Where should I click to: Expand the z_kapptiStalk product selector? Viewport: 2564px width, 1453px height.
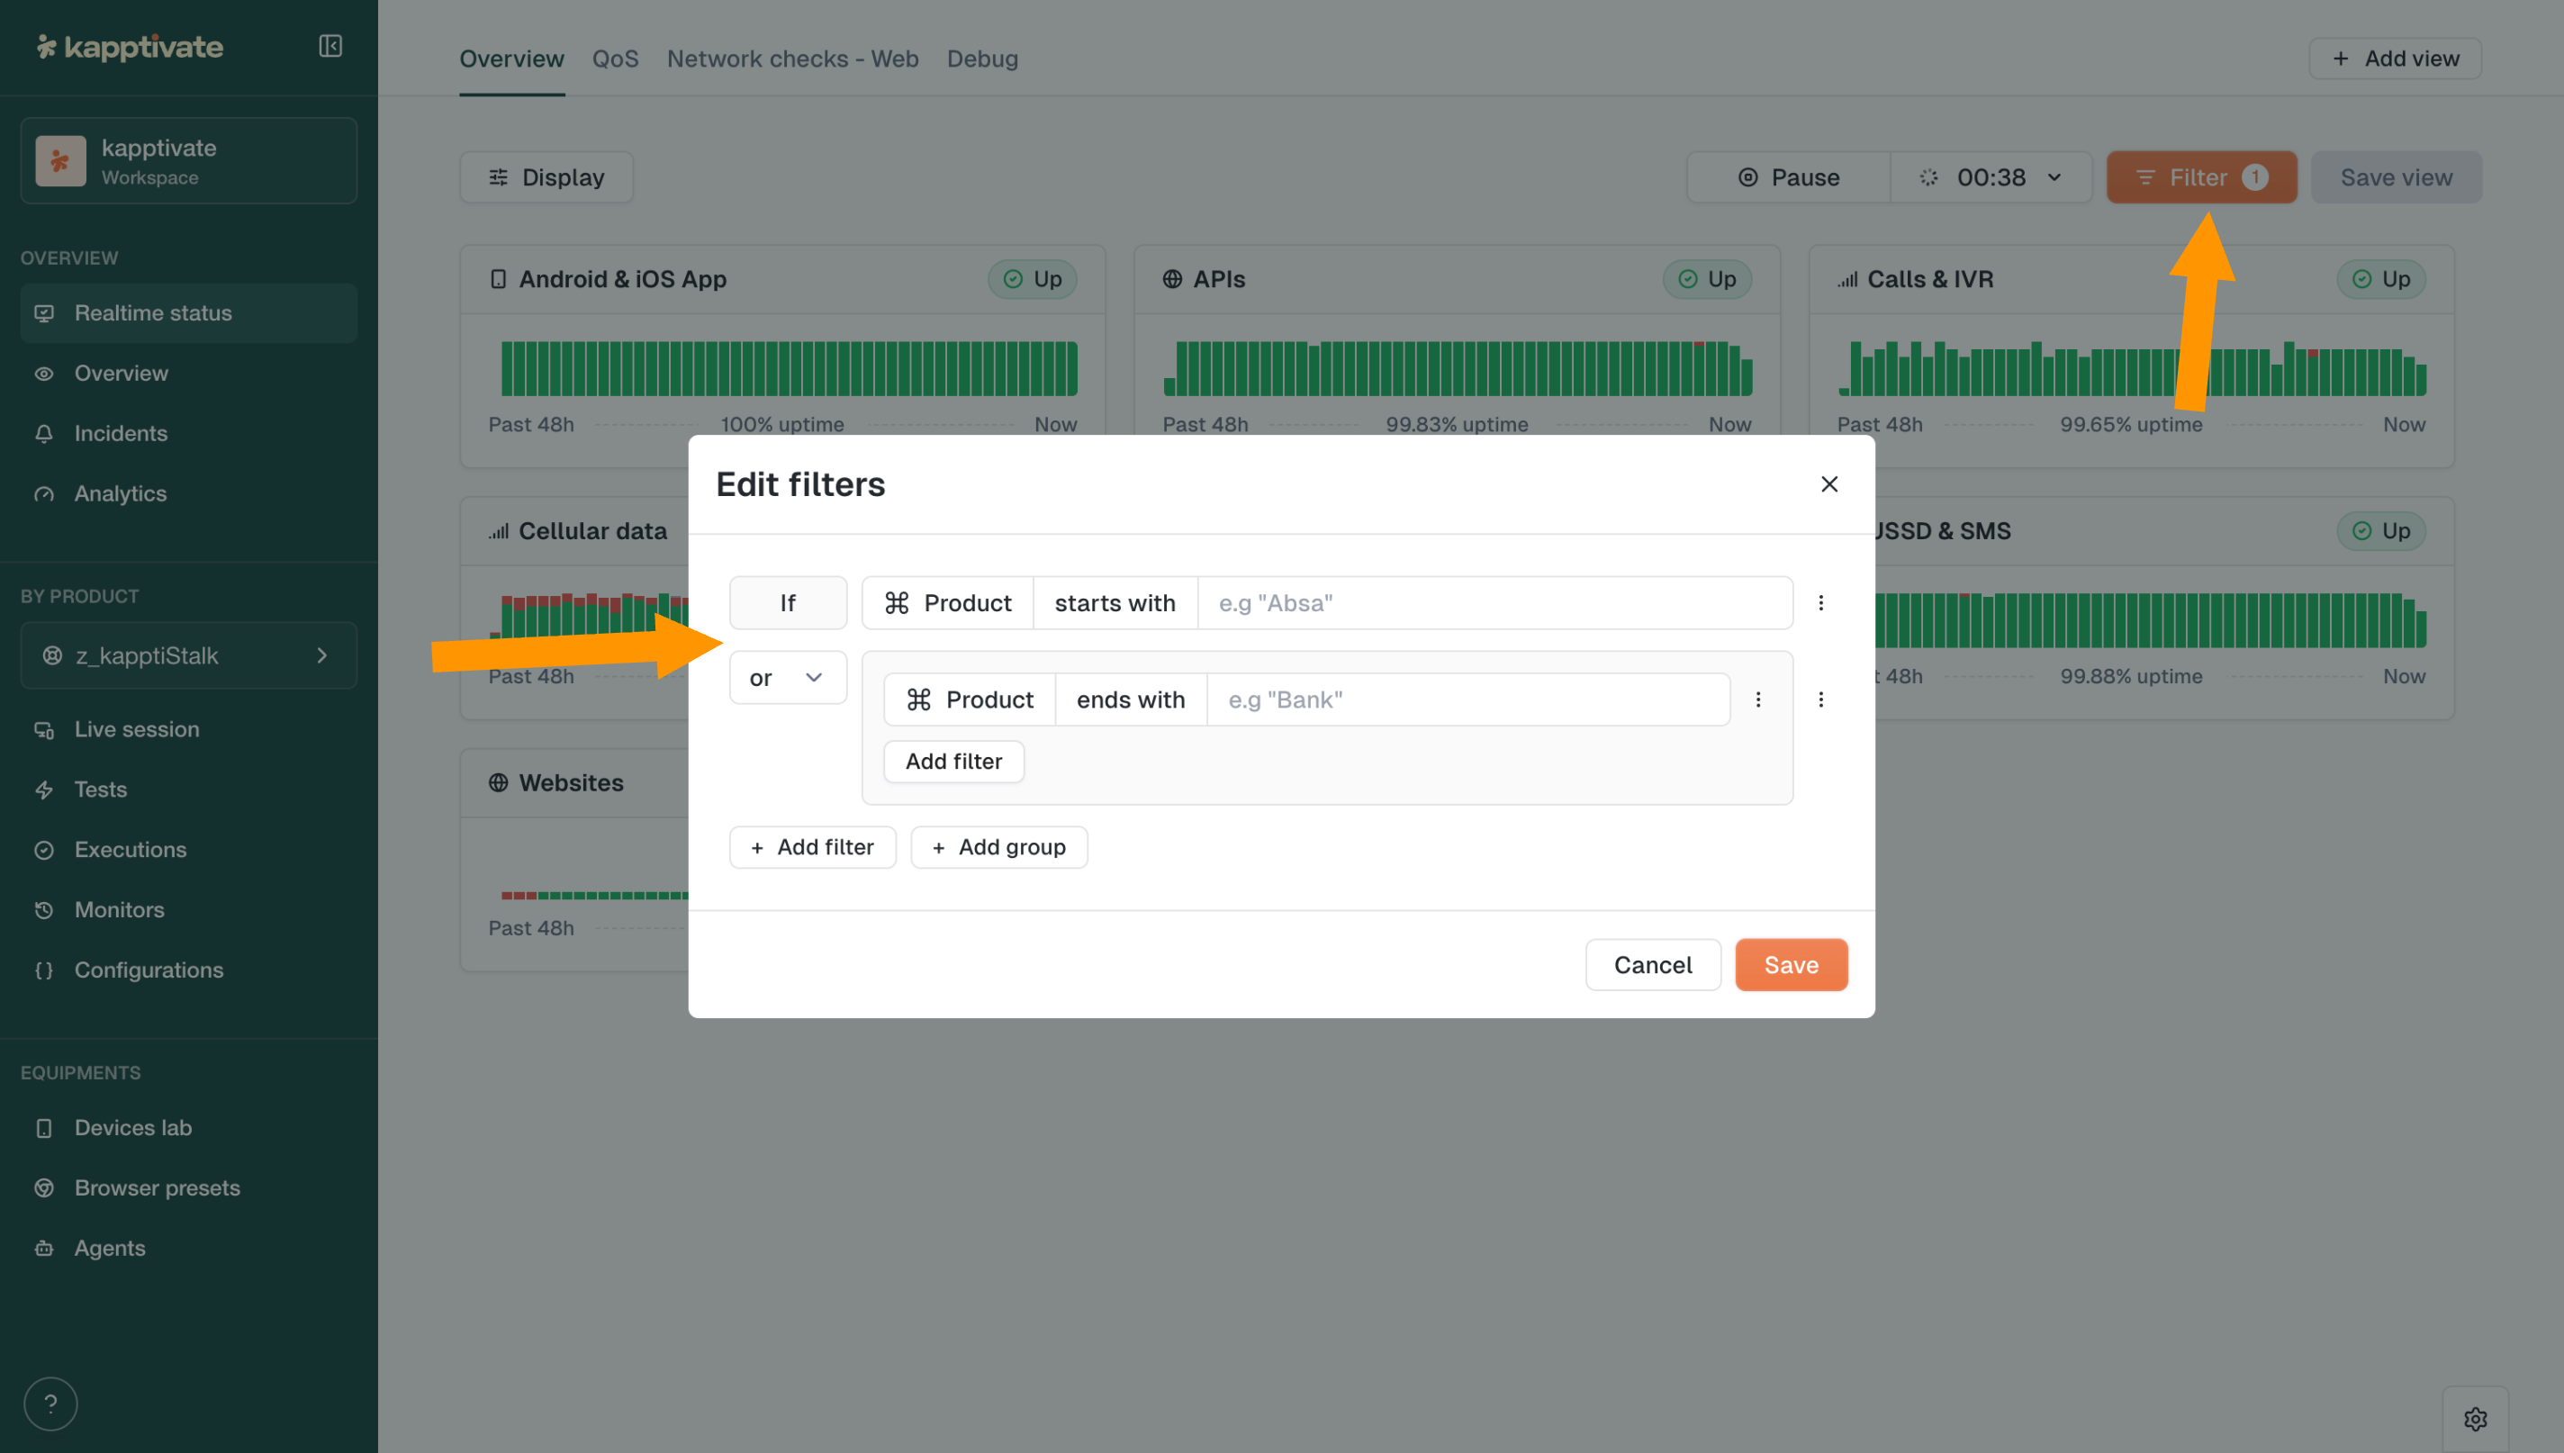pyautogui.click(x=188, y=655)
